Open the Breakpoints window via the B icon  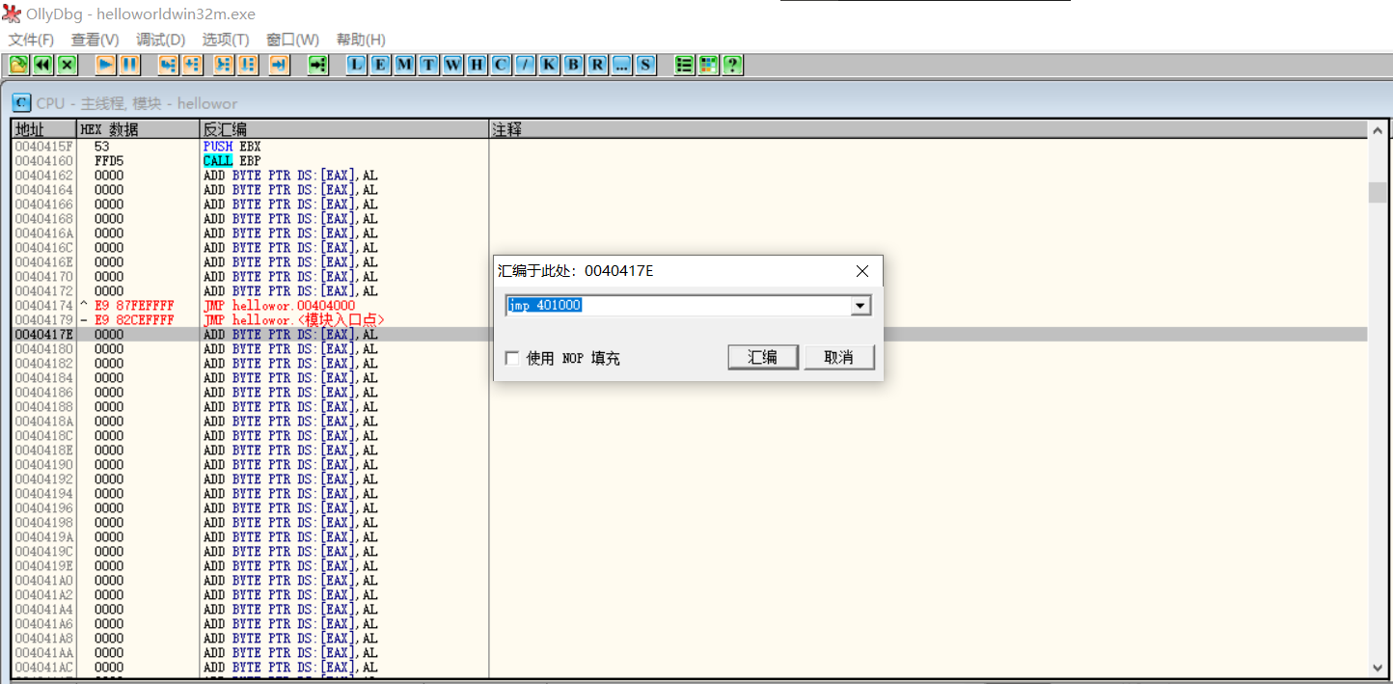573,64
